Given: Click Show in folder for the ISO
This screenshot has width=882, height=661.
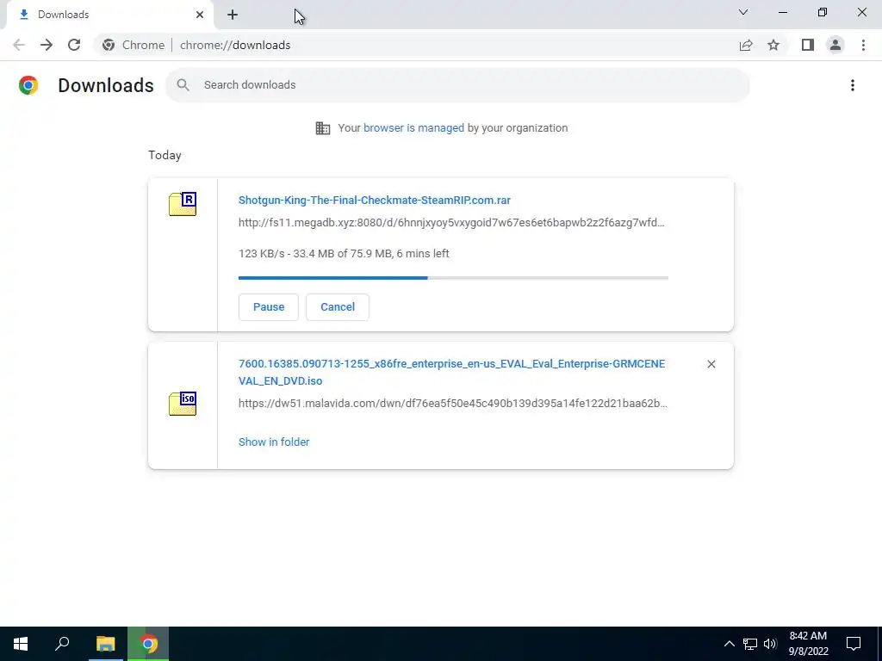Looking at the screenshot, I should 274,442.
